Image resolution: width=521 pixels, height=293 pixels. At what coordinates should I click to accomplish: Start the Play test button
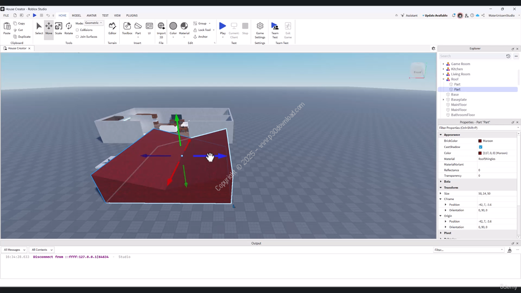223,26
